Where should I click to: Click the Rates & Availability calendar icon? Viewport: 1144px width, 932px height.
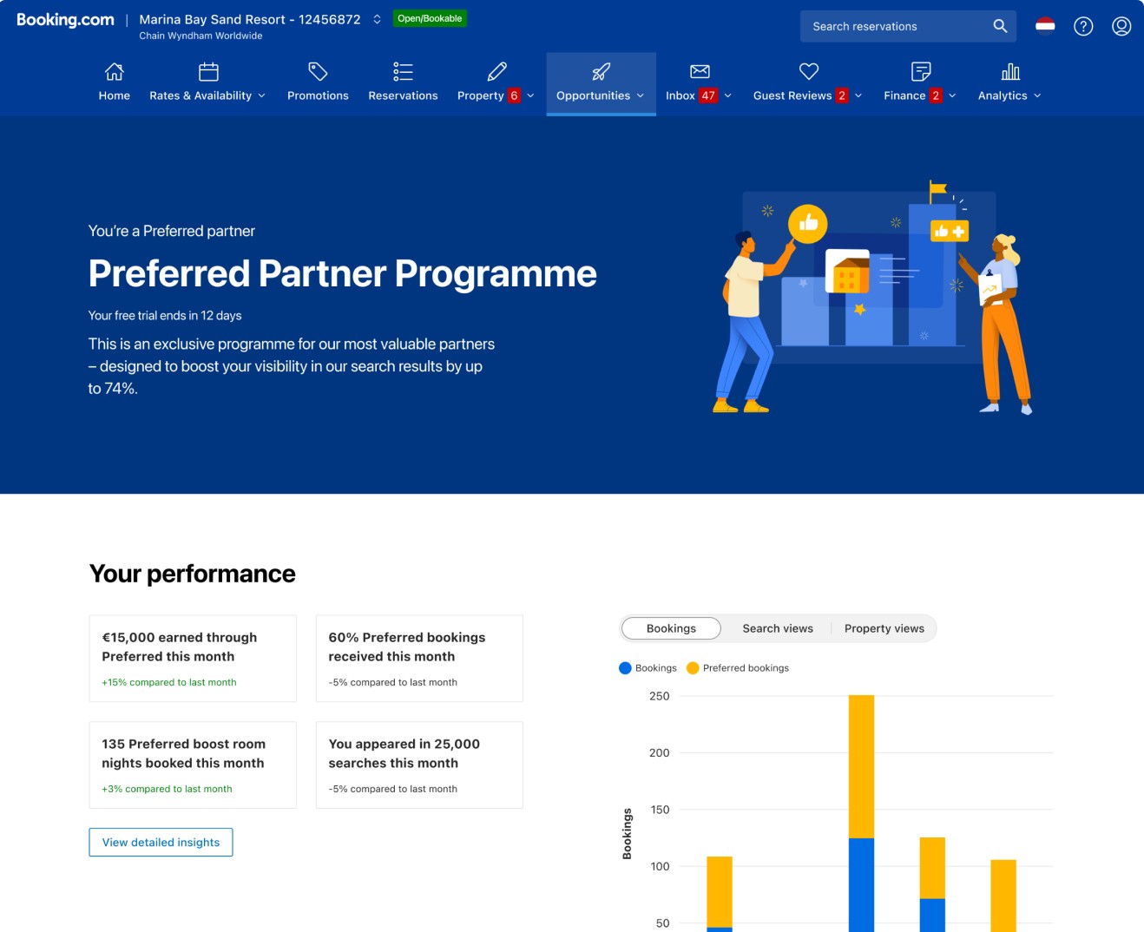[208, 71]
